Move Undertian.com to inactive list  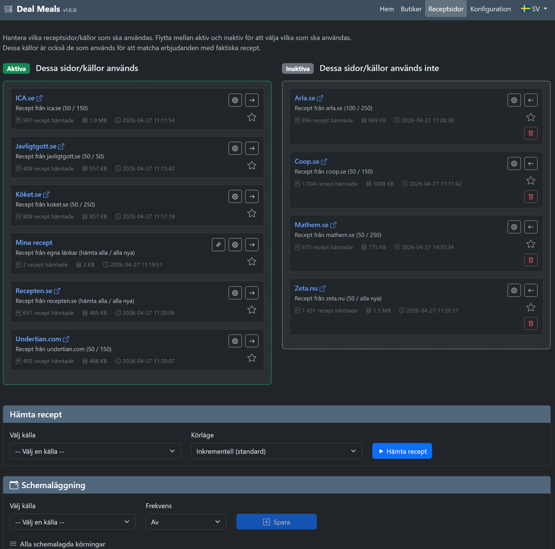click(x=252, y=341)
